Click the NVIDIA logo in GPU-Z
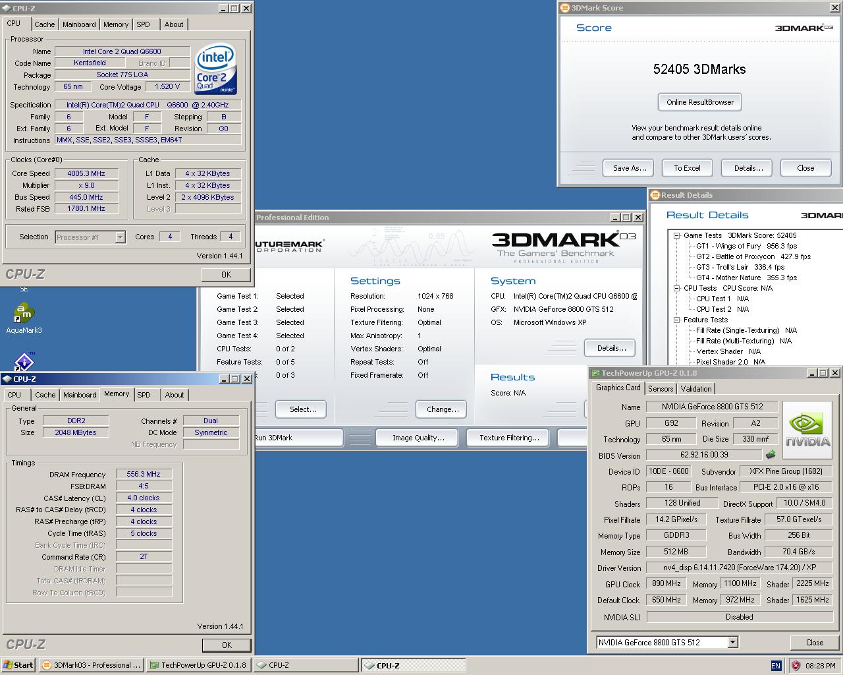The width and height of the screenshot is (843, 675). [807, 429]
